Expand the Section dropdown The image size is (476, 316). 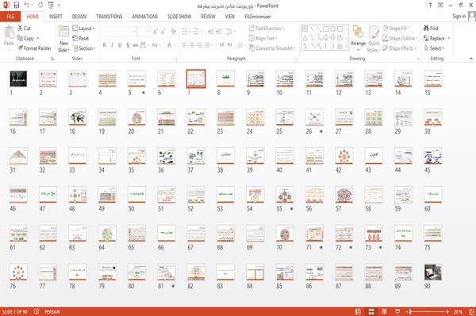(x=84, y=48)
